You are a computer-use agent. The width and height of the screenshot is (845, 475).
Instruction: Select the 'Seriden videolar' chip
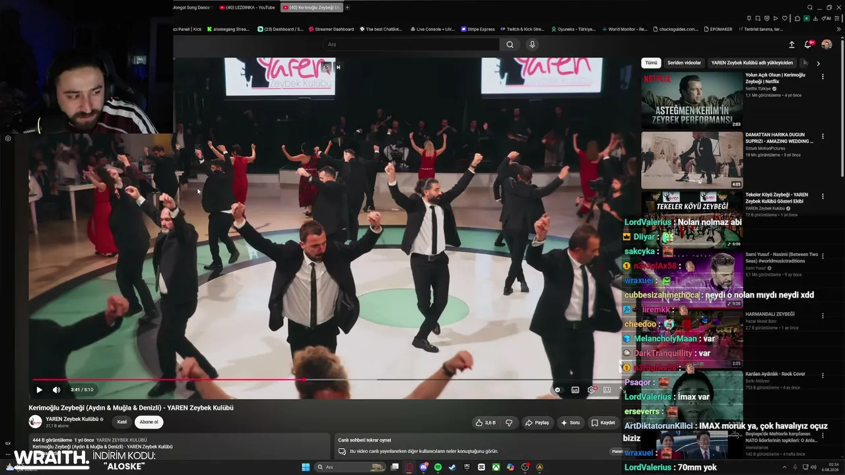(x=684, y=63)
